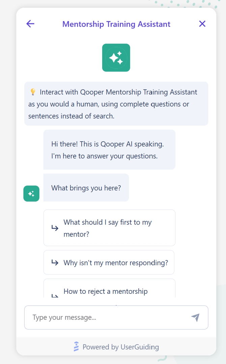Click the small sparkle avatar beside the message

tap(31, 193)
